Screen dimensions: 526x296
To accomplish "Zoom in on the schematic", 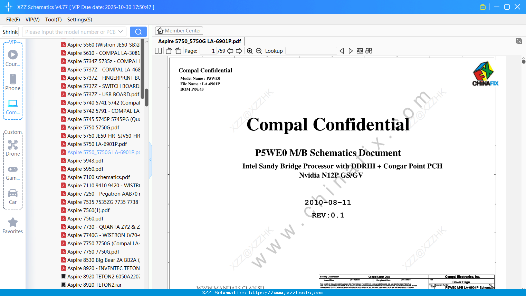I will click(x=250, y=51).
